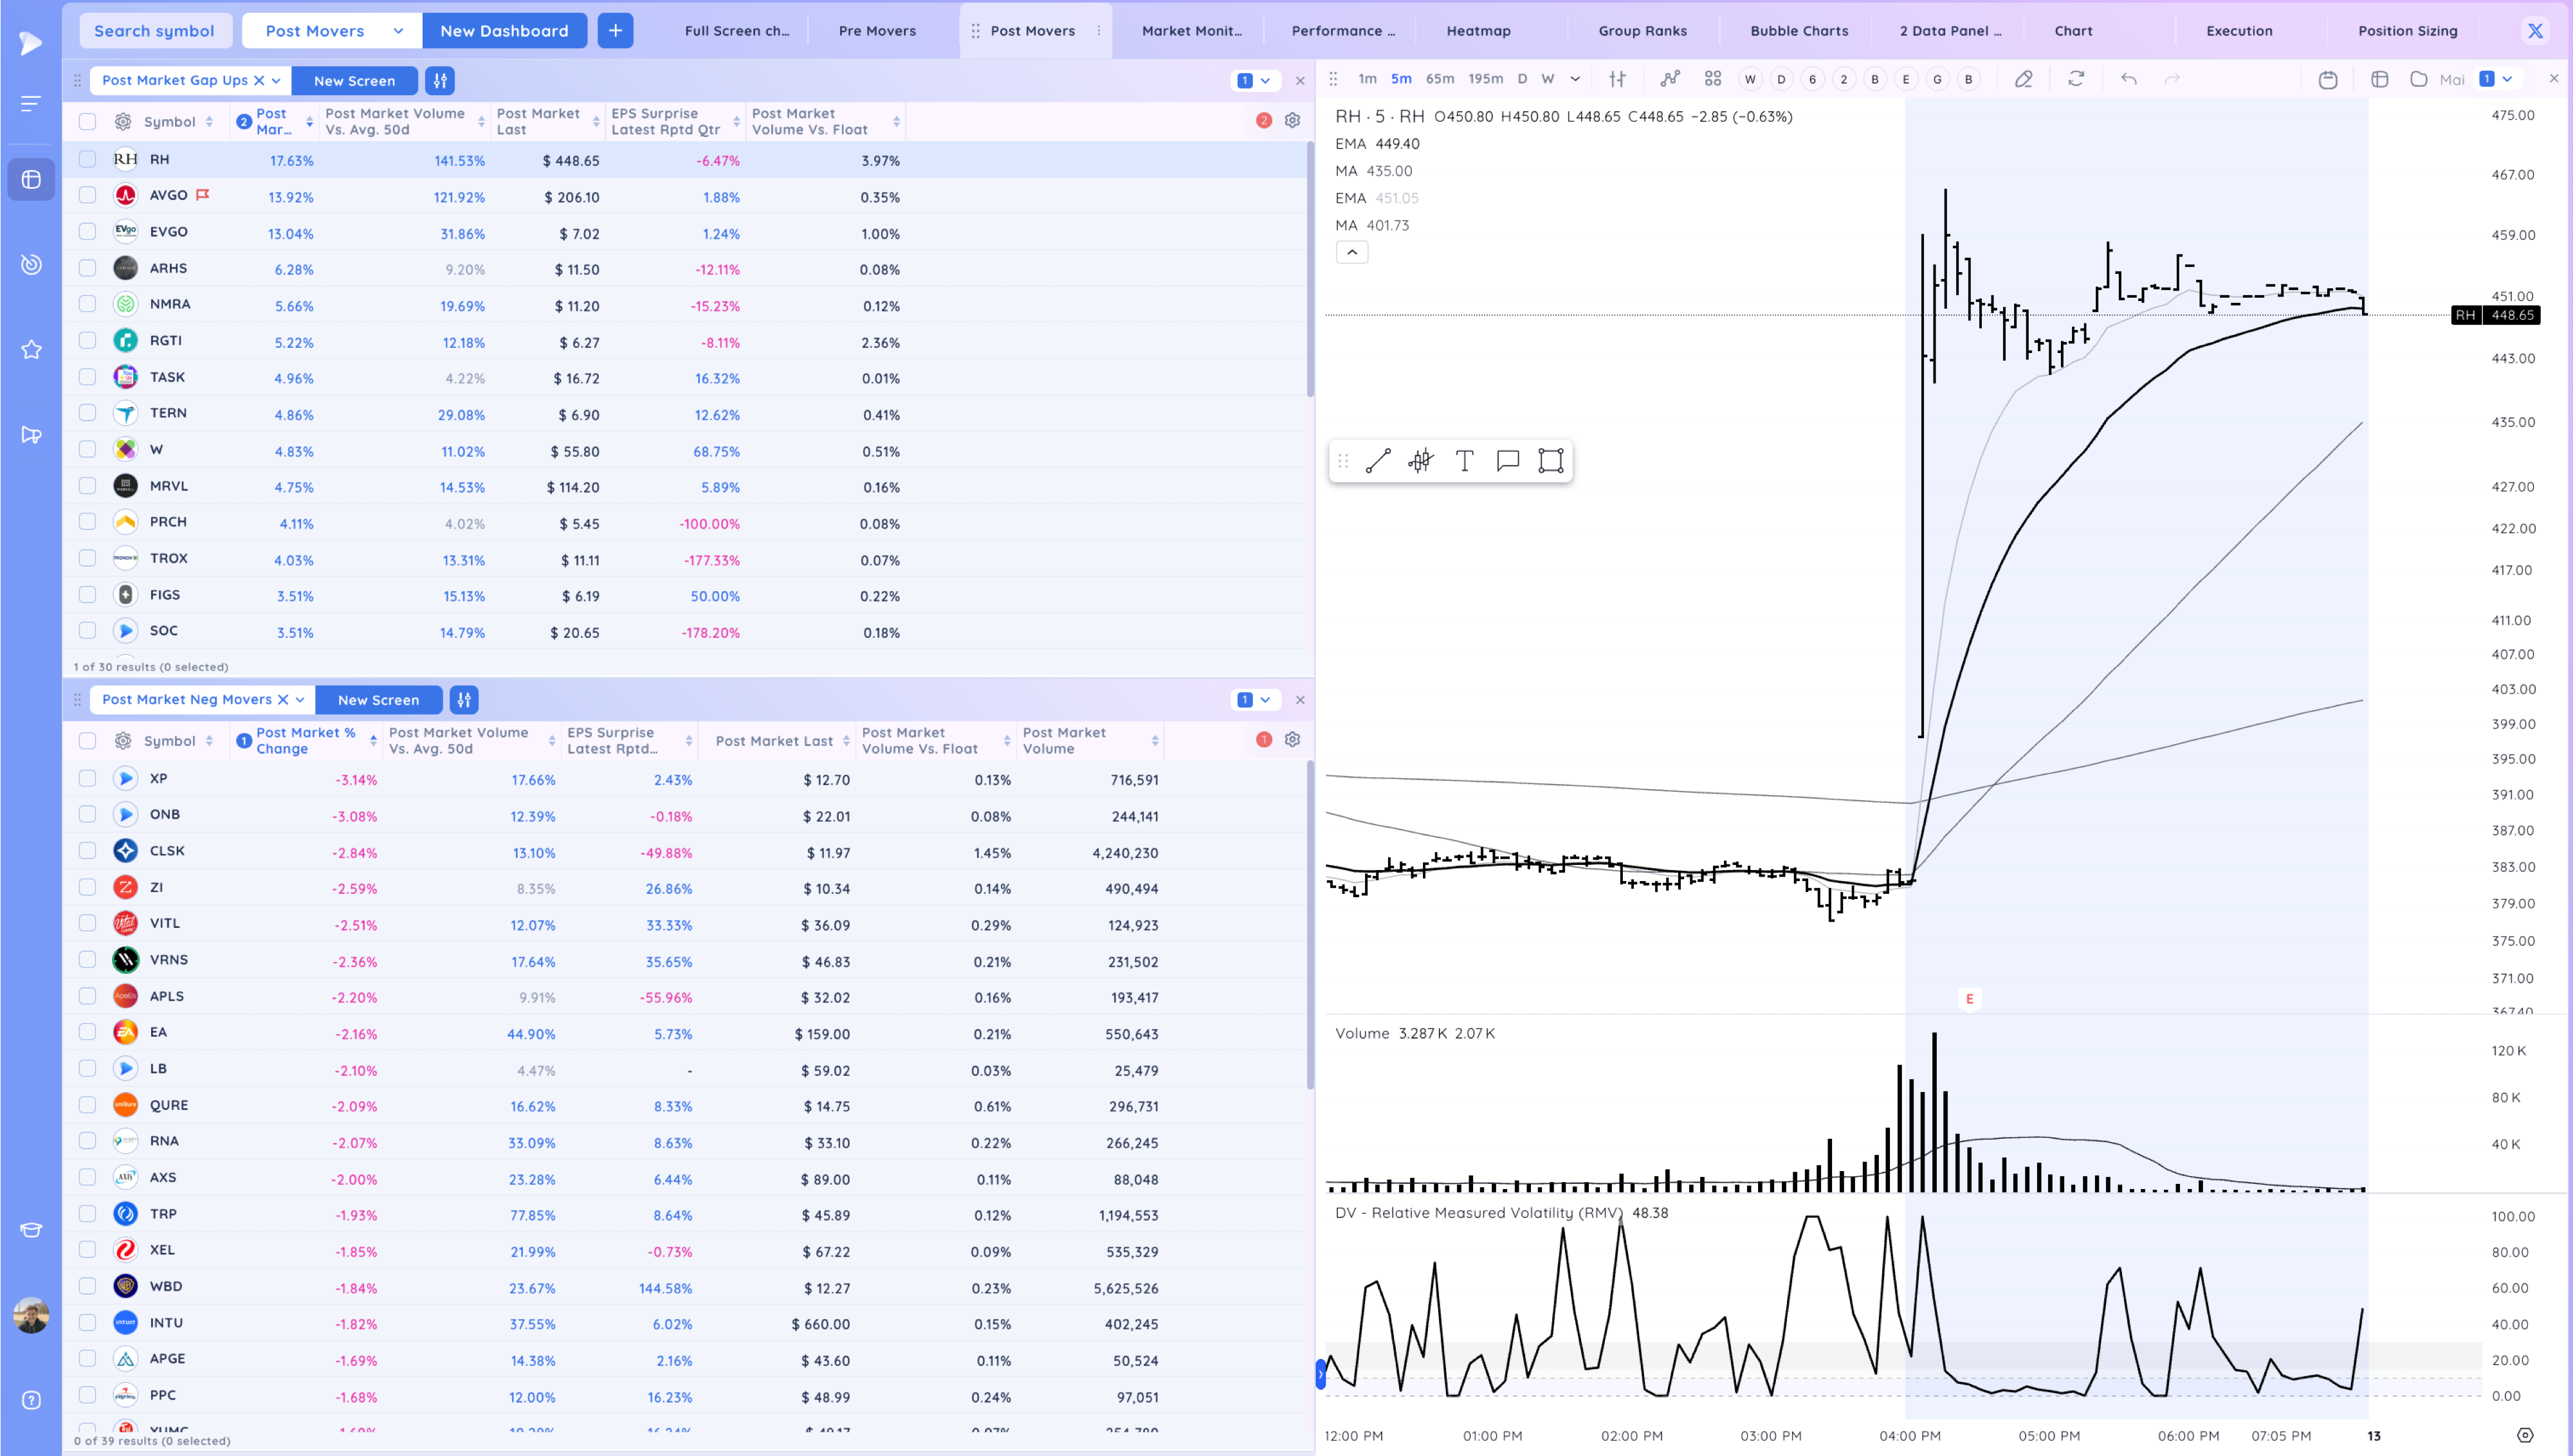Toggle select-all checkbox in Gap Ups header
Viewport: 2573px width, 1456px height.
click(88, 121)
